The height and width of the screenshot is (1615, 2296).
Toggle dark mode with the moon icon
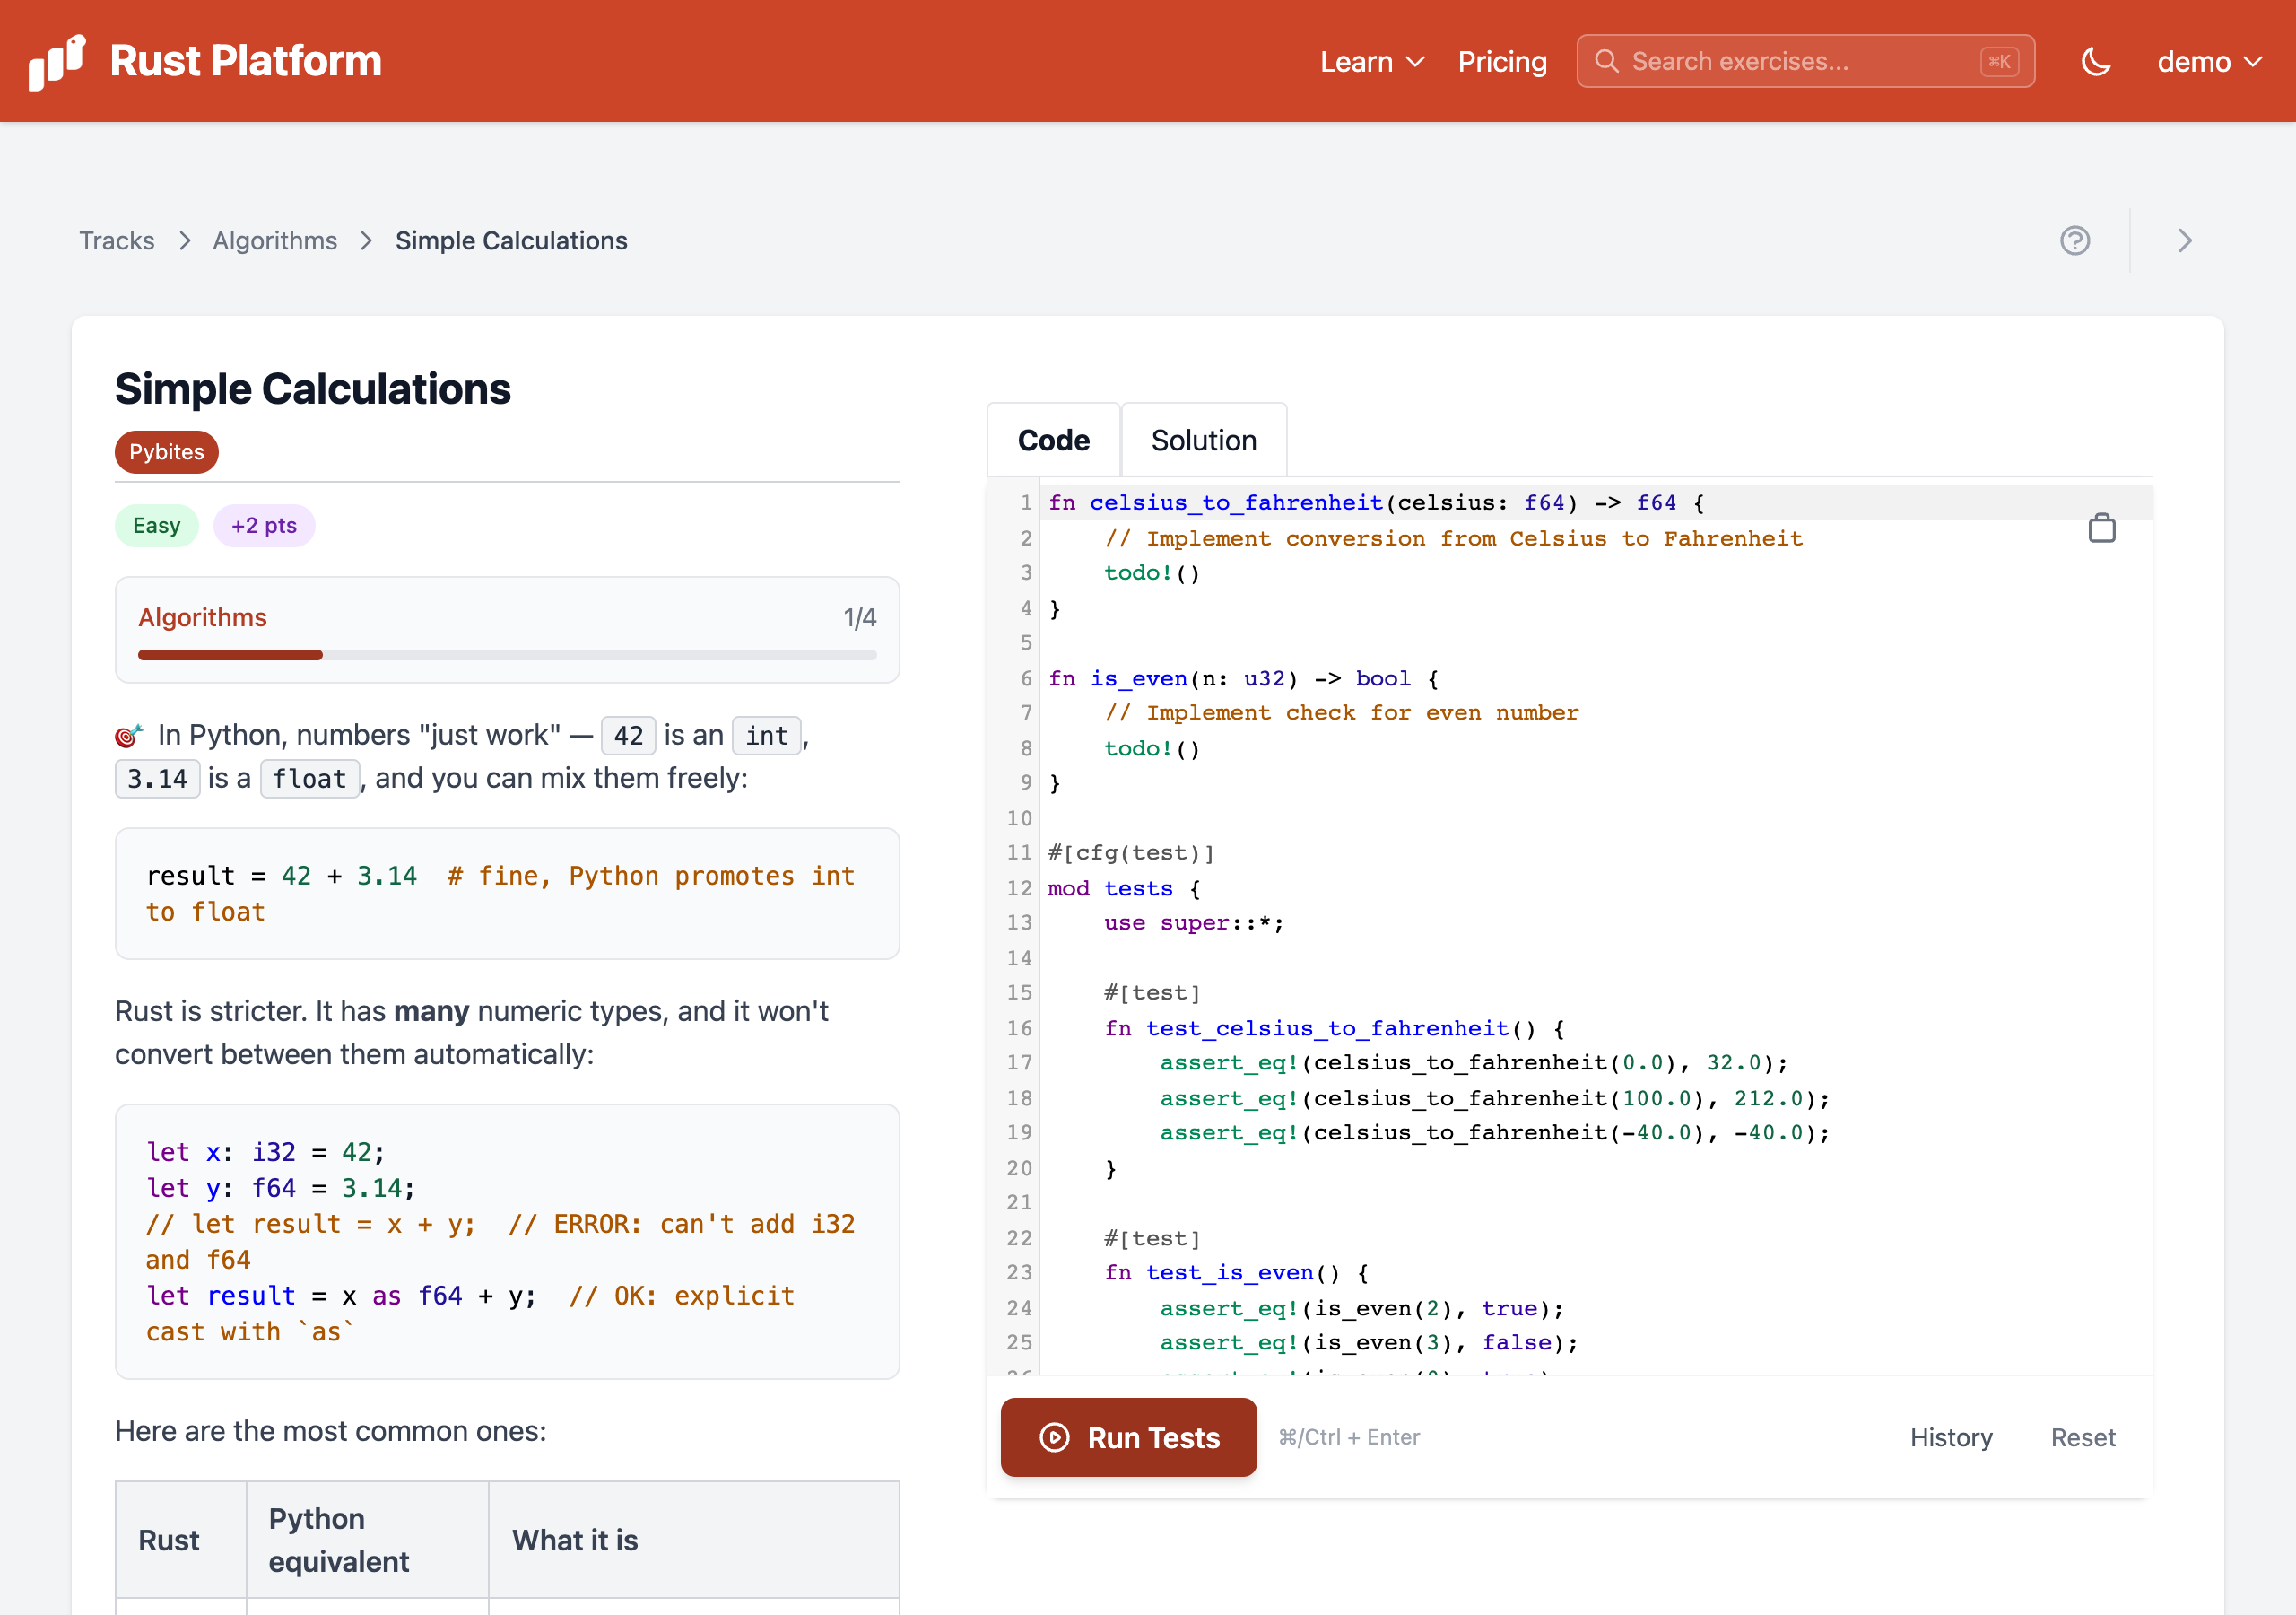2095,61
